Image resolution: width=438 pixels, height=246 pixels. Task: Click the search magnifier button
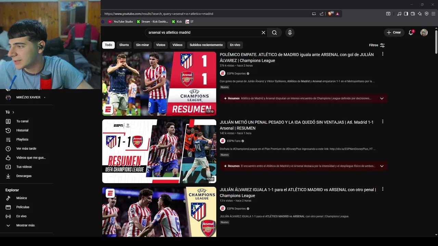point(274,32)
